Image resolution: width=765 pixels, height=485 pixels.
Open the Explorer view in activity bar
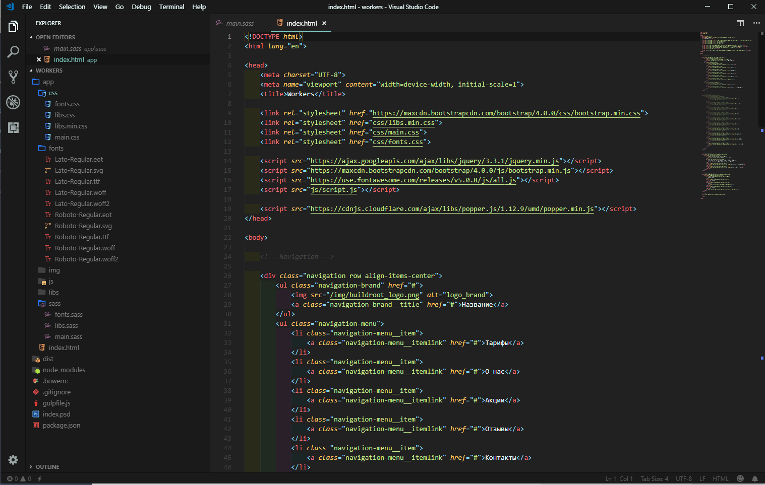[x=13, y=26]
